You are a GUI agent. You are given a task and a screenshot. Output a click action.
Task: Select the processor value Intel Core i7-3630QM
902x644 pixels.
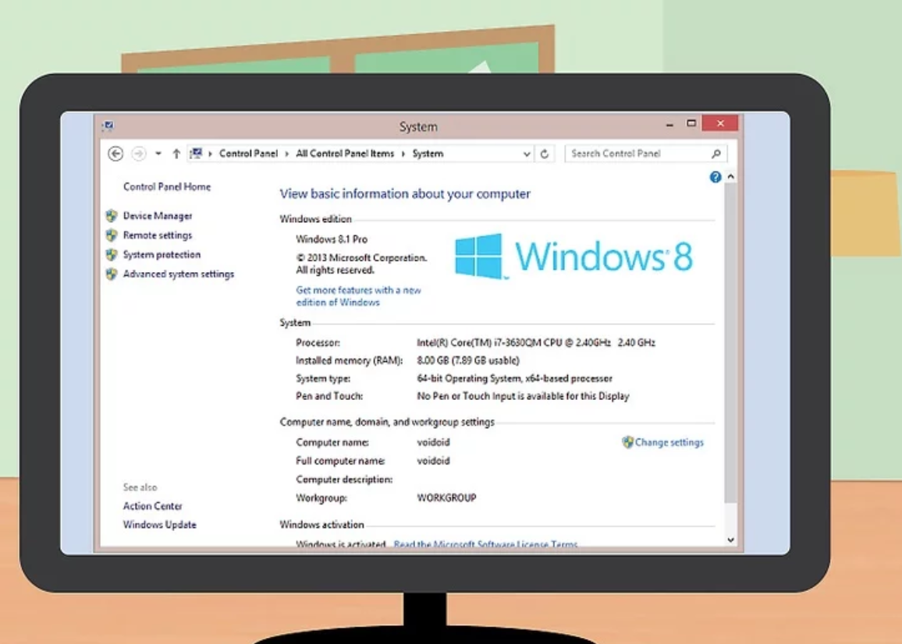[536, 343]
